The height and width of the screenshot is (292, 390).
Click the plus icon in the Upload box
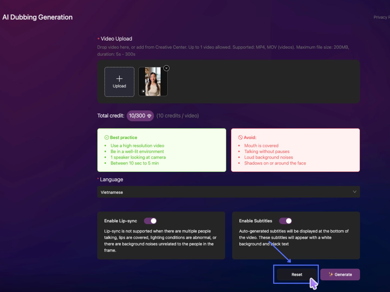tap(119, 79)
